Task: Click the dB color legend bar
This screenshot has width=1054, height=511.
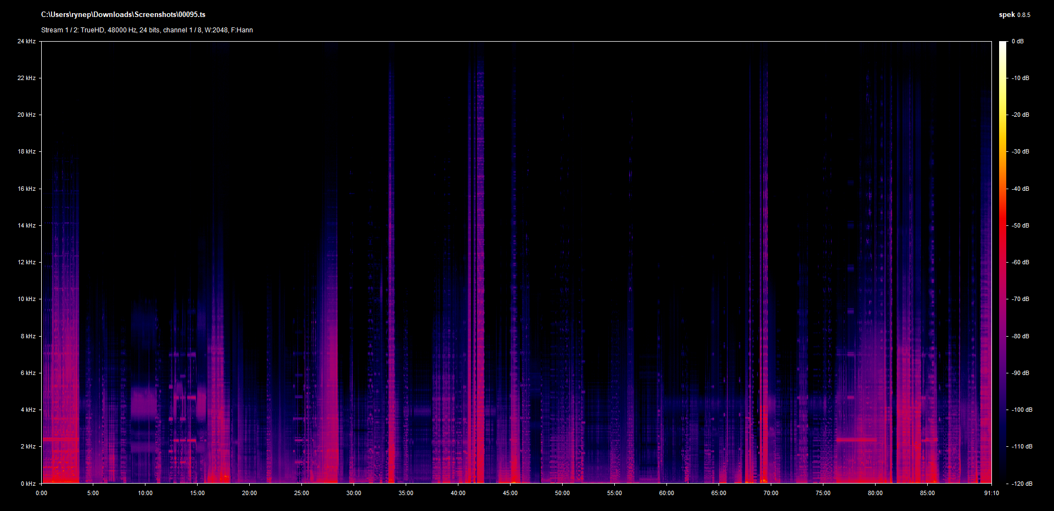Action: click(x=1003, y=262)
